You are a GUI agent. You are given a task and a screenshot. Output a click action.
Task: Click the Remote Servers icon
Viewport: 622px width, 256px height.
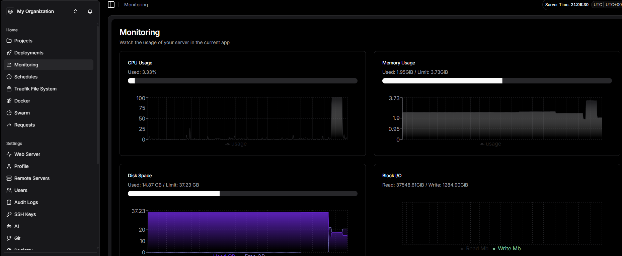click(9, 178)
